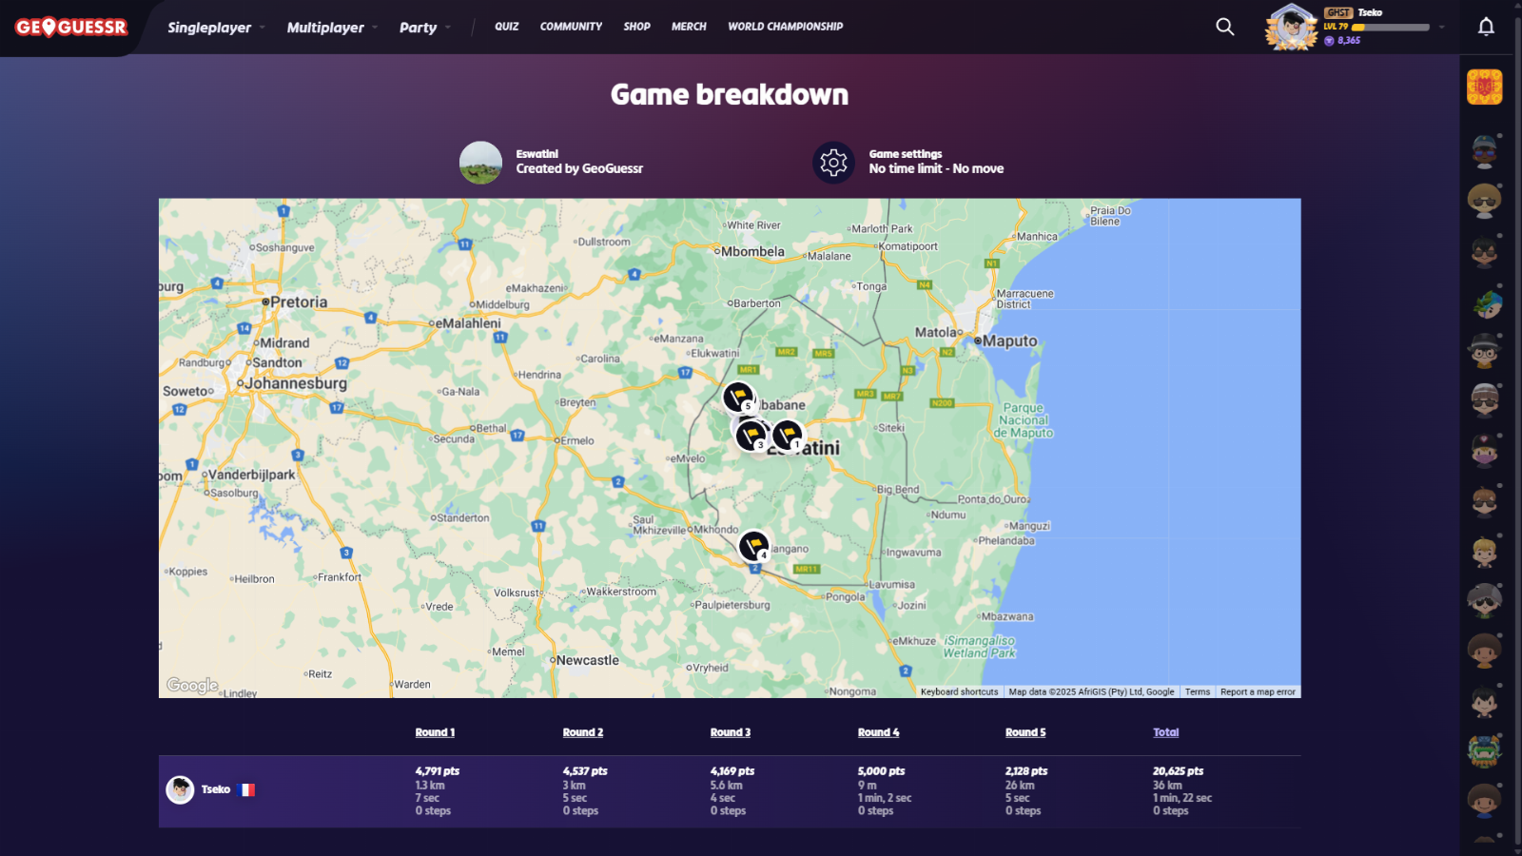Select the Round 3 link

click(x=730, y=732)
